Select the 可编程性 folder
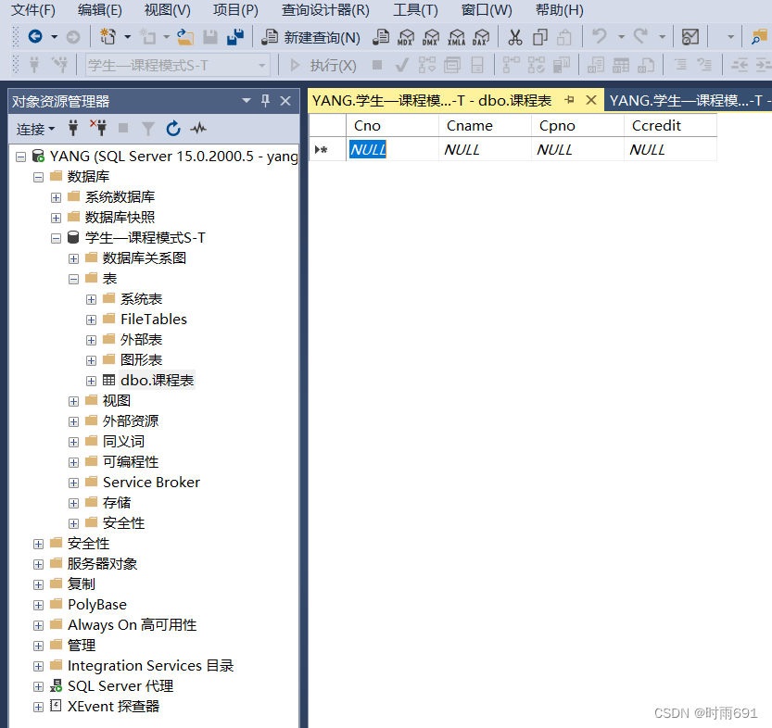Image resolution: width=772 pixels, height=728 pixels. (x=131, y=461)
